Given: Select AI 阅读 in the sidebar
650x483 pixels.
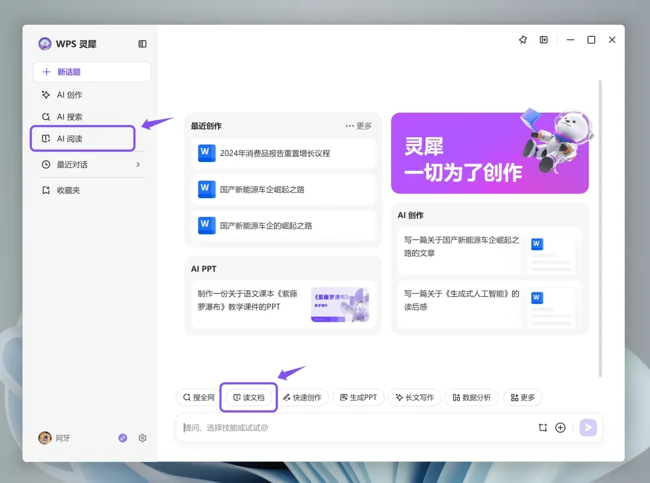Looking at the screenshot, I should point(82,139).
